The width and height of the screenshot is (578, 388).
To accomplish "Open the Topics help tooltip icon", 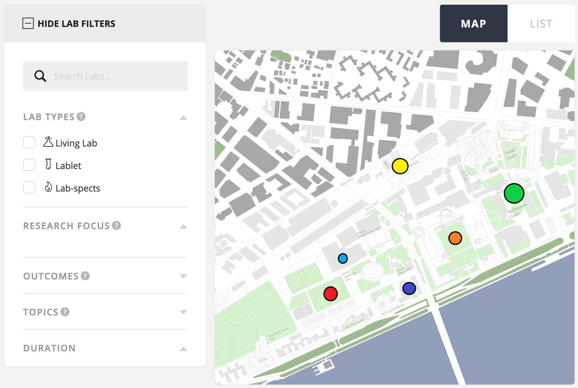I will 65,312.
